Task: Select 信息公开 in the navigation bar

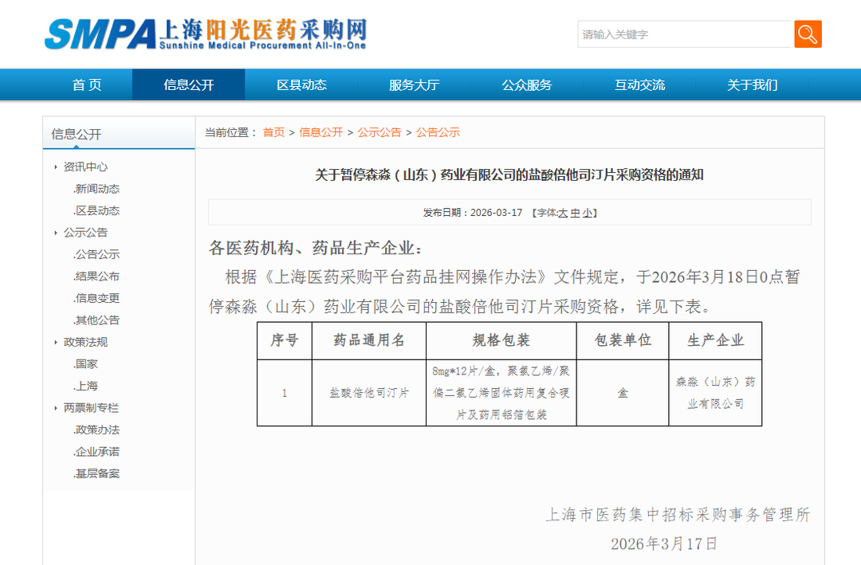Action: pyautogui.click(x=189, y=85)
